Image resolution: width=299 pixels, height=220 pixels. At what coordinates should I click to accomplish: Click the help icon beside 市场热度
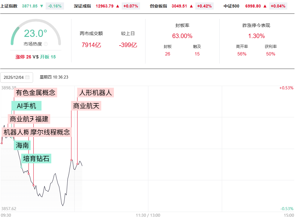pyautogui.click(x=46, y=44)
